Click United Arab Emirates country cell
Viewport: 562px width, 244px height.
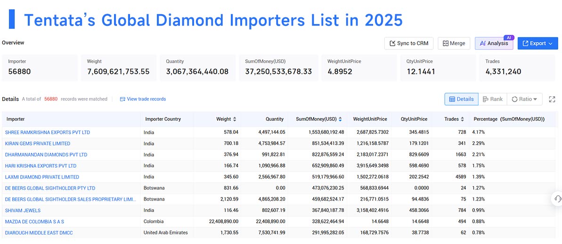click(166, 233)
